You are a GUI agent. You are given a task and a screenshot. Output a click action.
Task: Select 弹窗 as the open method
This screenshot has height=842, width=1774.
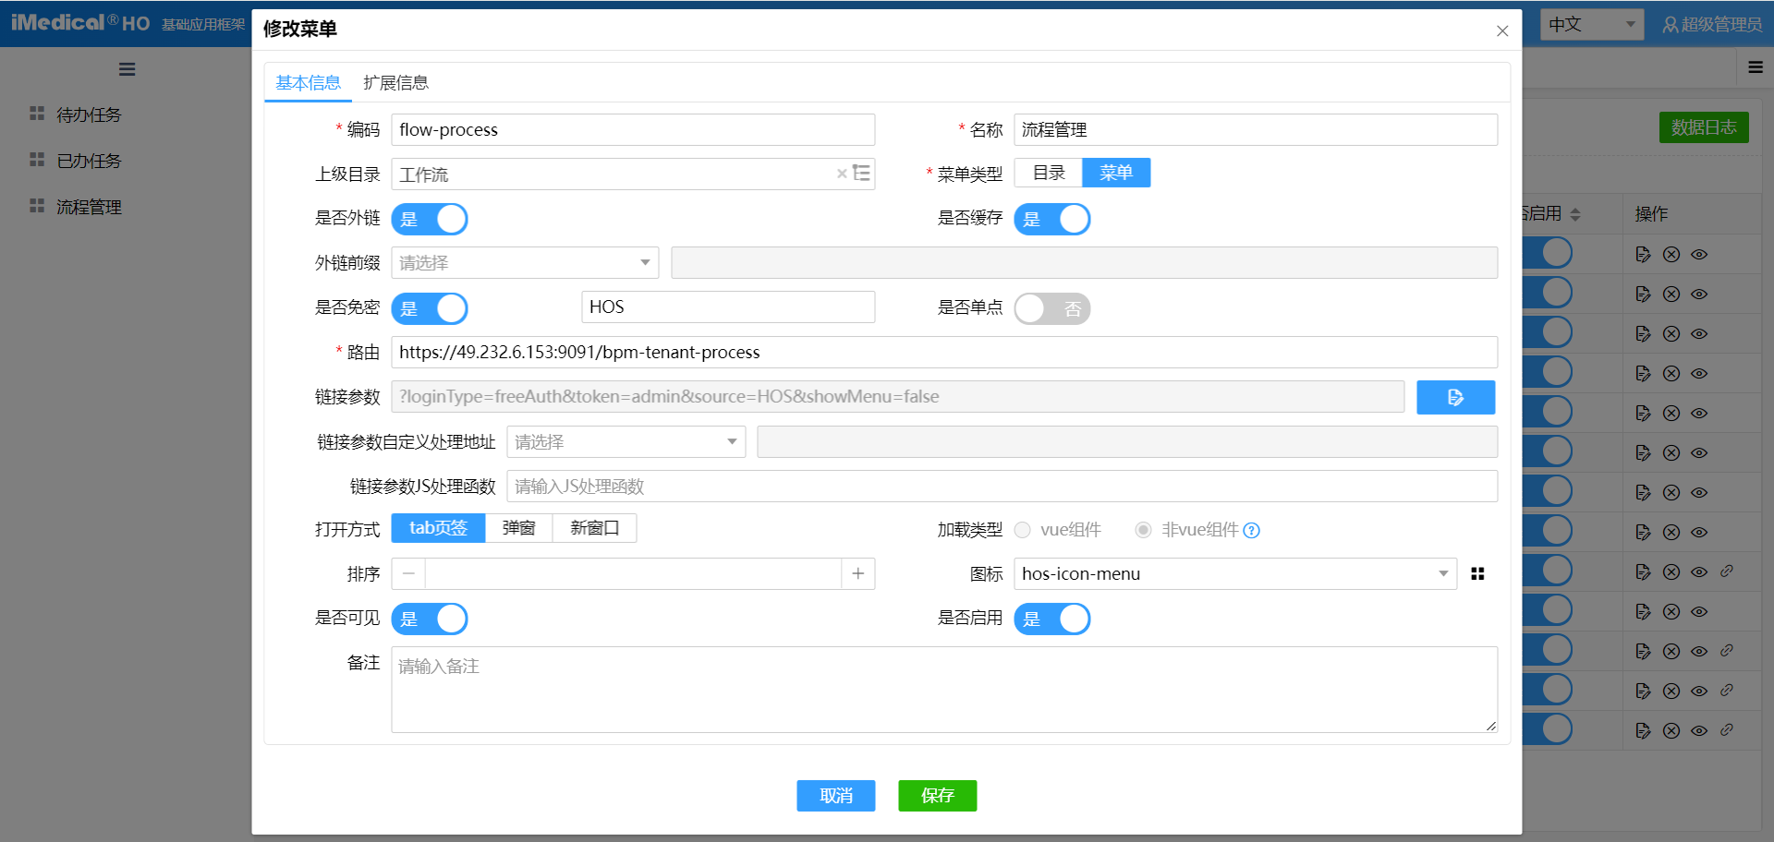518,528
